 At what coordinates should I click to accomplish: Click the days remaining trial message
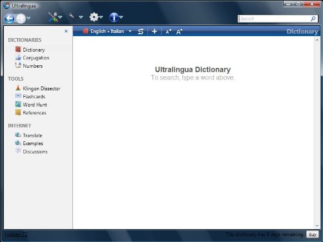264,234
